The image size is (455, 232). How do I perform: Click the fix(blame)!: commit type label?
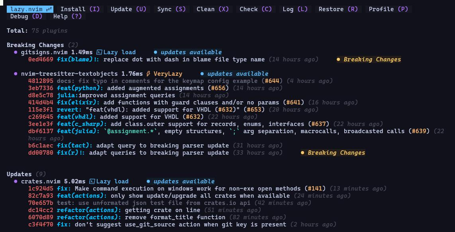tap(78, 59)
